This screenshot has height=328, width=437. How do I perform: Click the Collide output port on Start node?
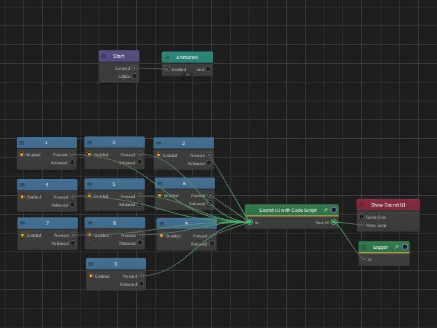point(135,76)
